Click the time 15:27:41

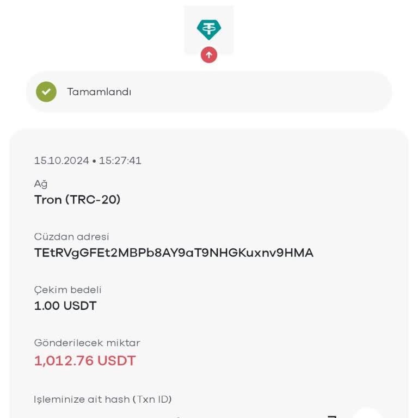(120, 161)
